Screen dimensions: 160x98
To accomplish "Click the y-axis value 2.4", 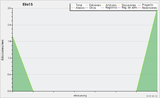I will tap(9, 25).
